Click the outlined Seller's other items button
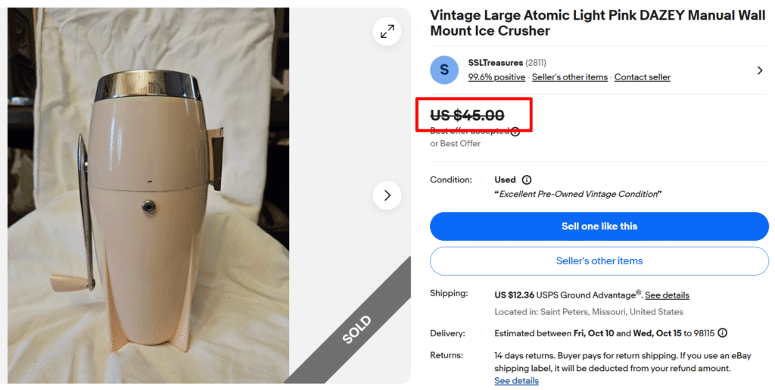Image resolution: width=775 pixels, height=390 pixels. 599,261
